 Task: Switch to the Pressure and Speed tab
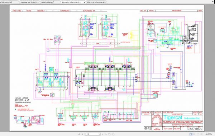pyautogui.click(x=30, y=3)
